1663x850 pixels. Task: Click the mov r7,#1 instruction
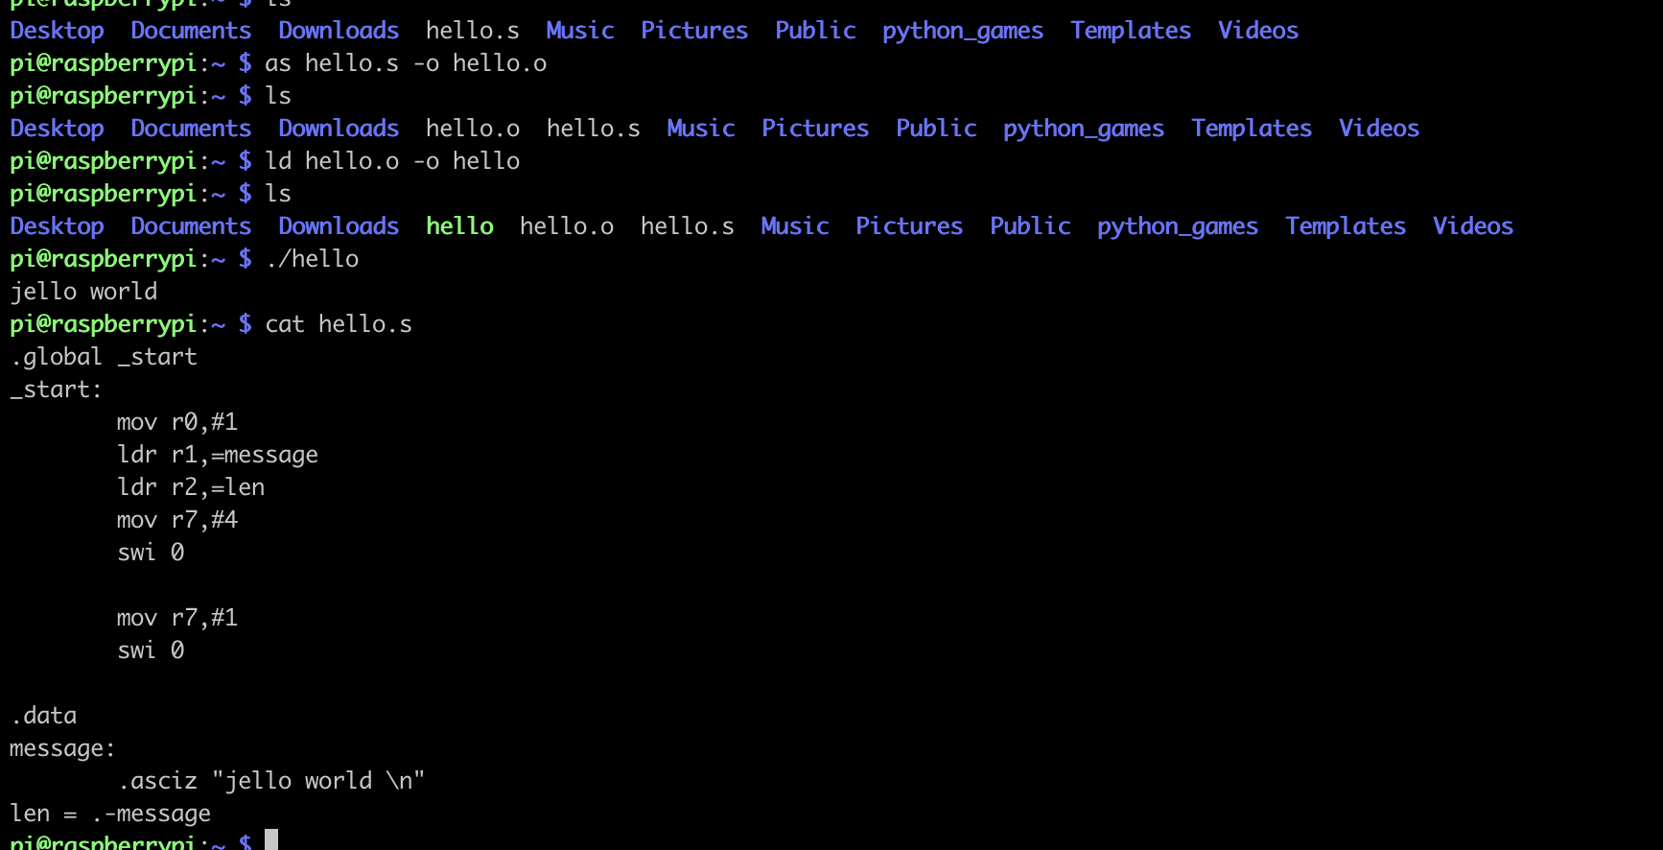177,618
